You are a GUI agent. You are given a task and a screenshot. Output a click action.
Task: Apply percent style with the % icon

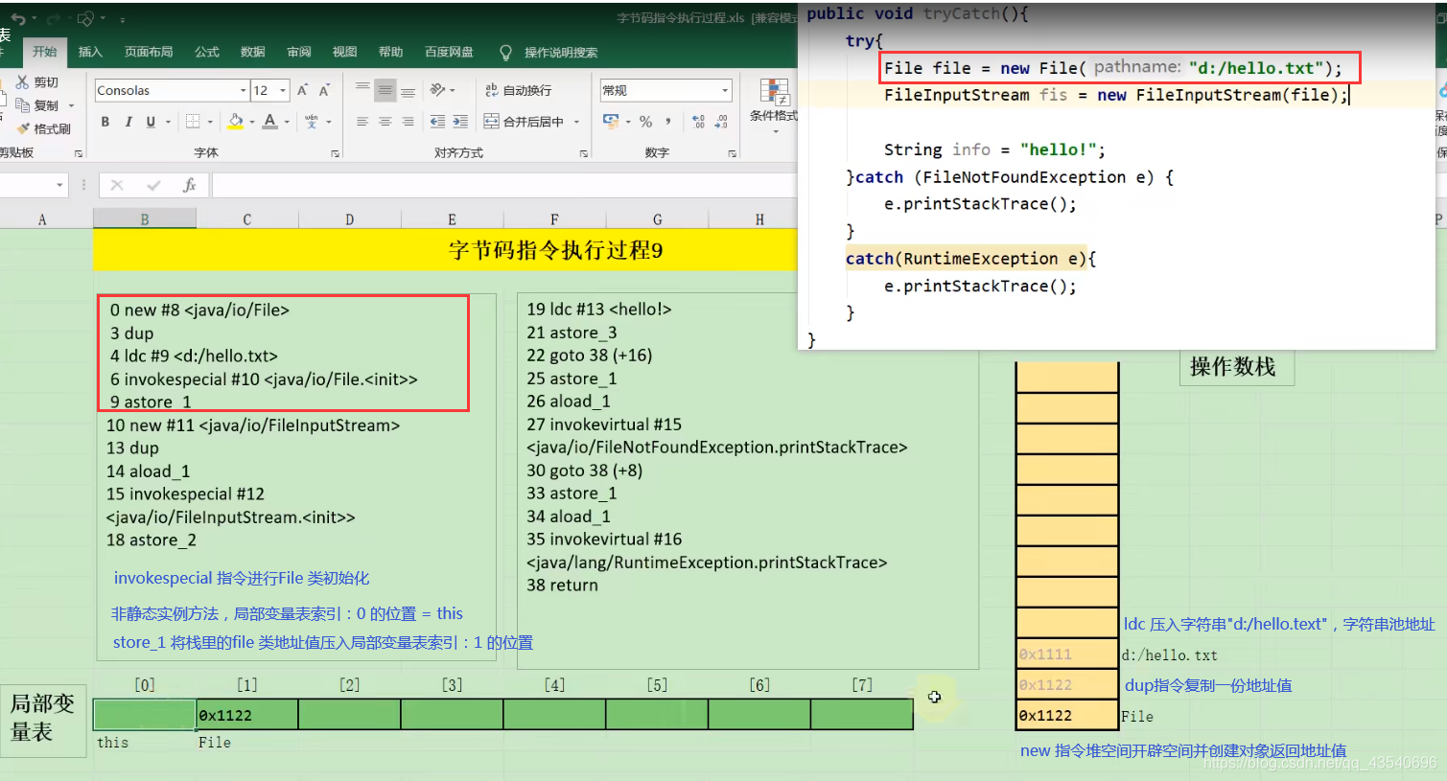coord(645,122)
